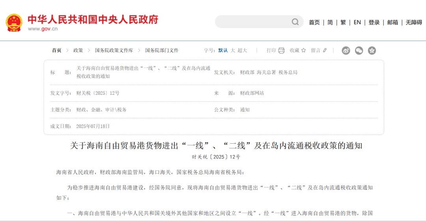Open the 邮箱 mailbox link
The height and width of the screenshot is (221, 426).
pos(392,22)
